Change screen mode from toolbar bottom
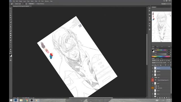The height and width of the screenshot is (102, 181). point(11,60)
